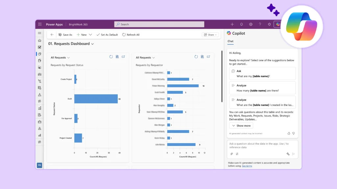Open the See terms link
This screenshot has height=189, width=337.
(x=247, y=166)
